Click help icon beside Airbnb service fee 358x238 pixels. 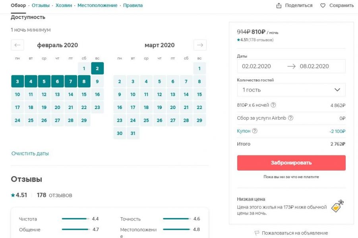[290, 118]
